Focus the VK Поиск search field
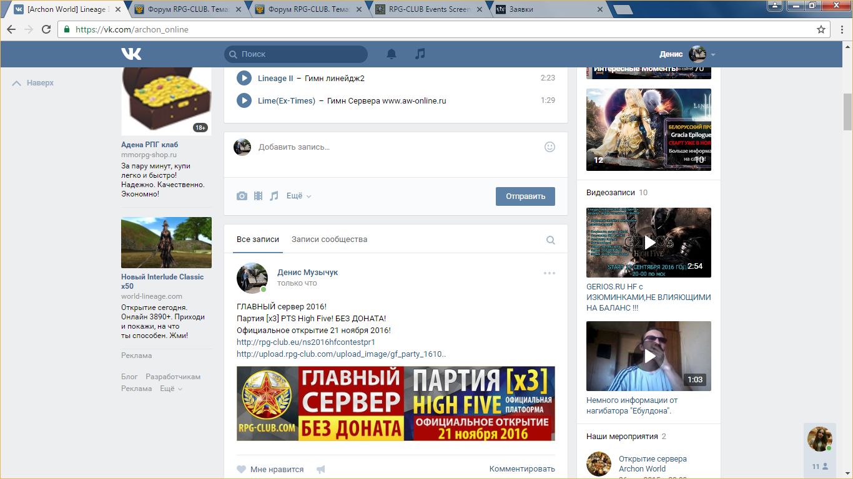This screenshot has width=853, height=479. pos(296,54)
